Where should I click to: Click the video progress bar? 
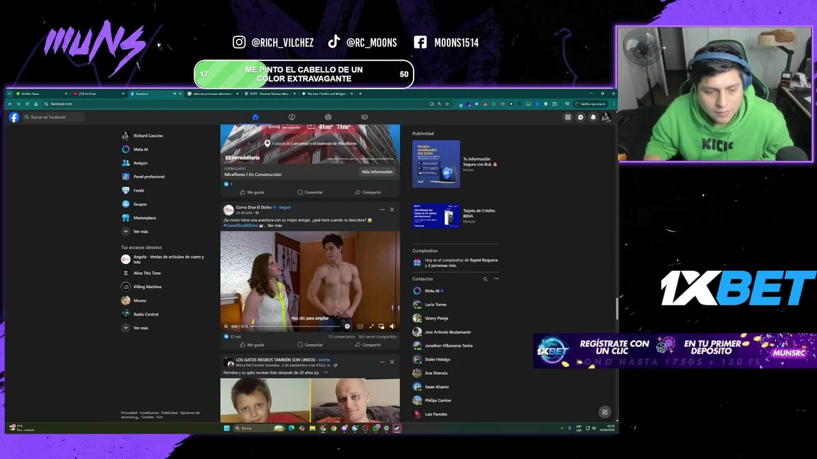pos(296,326)
